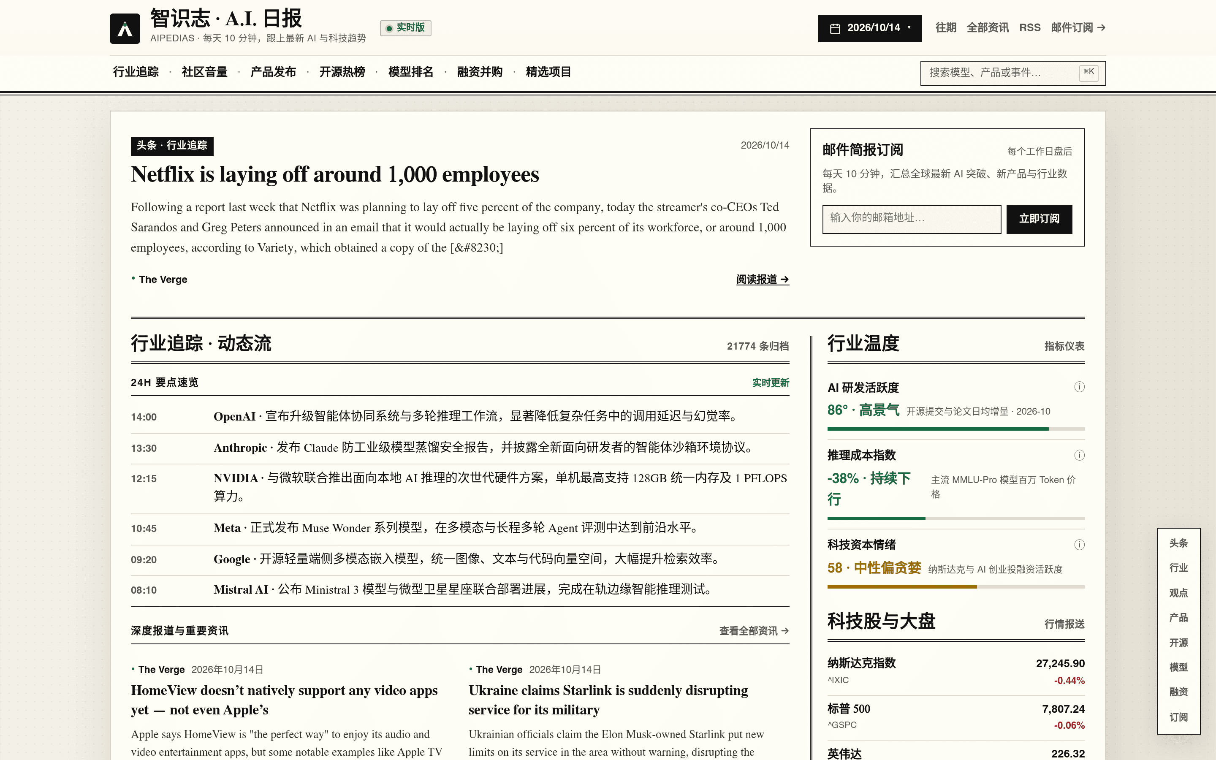Open 往期 past issues link

(x=946, y=27)
